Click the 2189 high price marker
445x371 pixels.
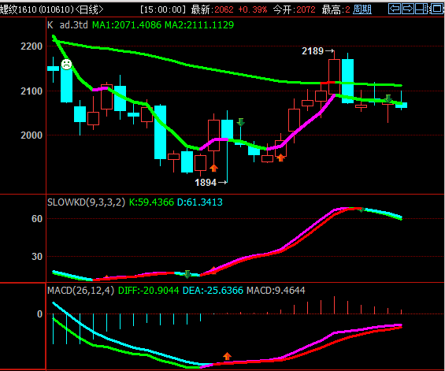click(313, 51)
